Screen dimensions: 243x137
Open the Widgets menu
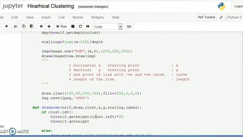point(97,18)
